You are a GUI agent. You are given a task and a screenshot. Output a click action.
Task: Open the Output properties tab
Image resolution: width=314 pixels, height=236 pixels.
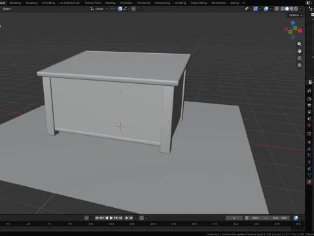tap(309, 106)
